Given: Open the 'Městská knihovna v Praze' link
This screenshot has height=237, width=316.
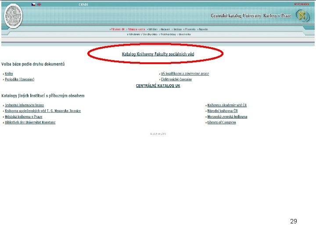Looking at the screenshot, I should (24, 116).
